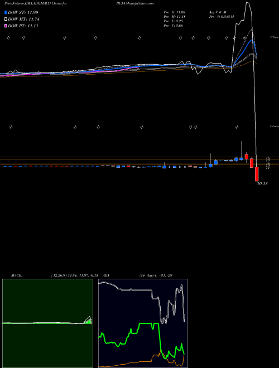The height and width of the screenshot is (368, 279).
Task: Click the 'Pre V: 0.343 M' volume text
Action: tap(221, 17)
